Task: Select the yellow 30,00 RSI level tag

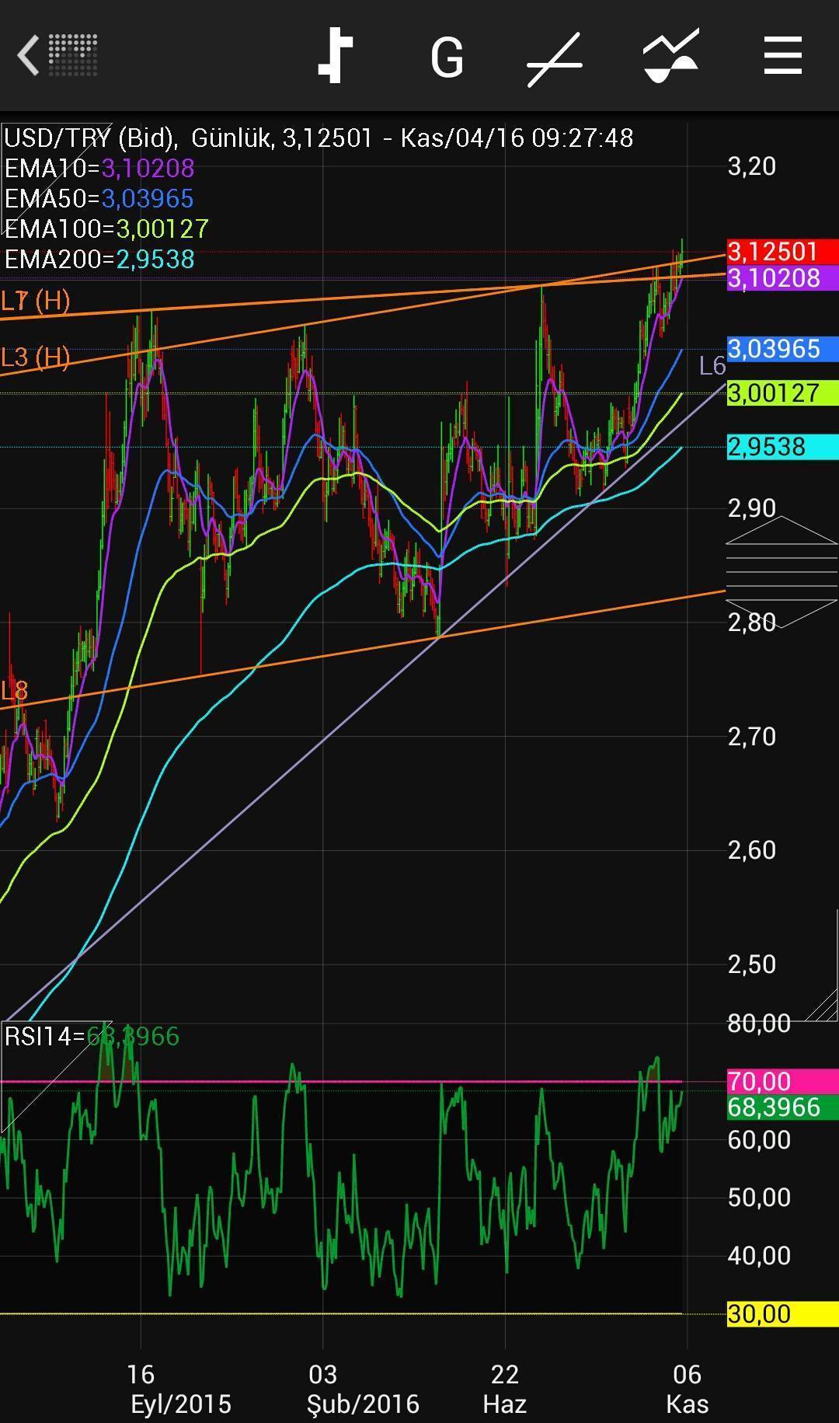Action: 782,1313
